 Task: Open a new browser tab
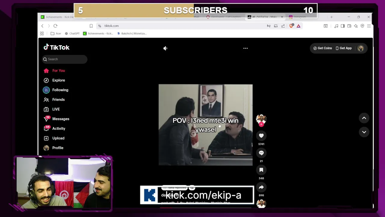[x=331, y=17]
